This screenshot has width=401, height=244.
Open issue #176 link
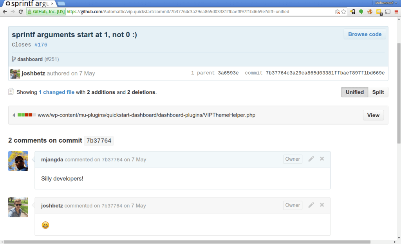click(x=41, y=45)
